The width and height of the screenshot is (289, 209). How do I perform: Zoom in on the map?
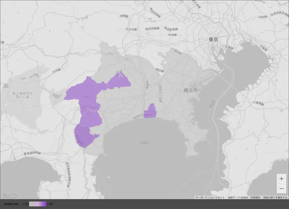(x=281, y=179)
